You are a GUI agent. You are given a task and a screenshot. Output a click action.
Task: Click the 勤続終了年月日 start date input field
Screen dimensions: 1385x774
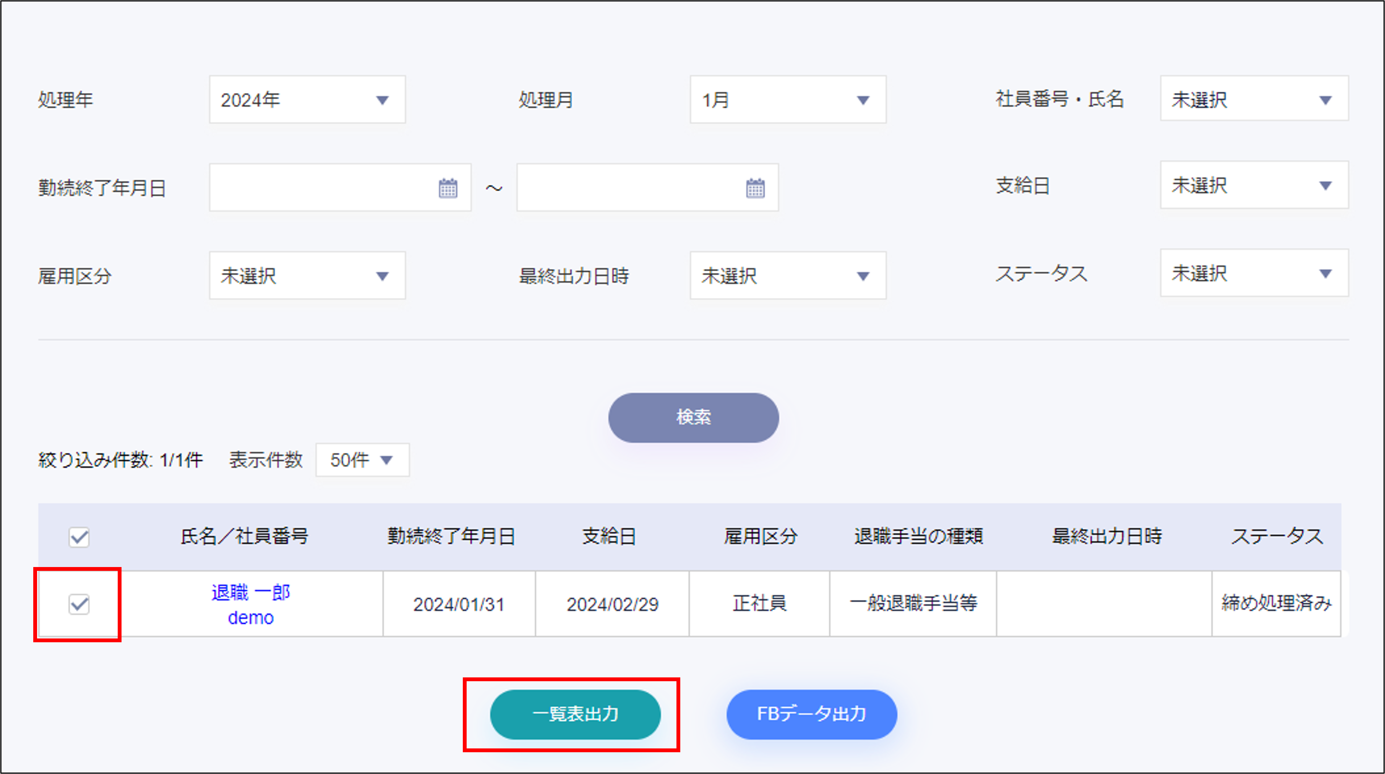pyautogui.click(x=323, y=187)
